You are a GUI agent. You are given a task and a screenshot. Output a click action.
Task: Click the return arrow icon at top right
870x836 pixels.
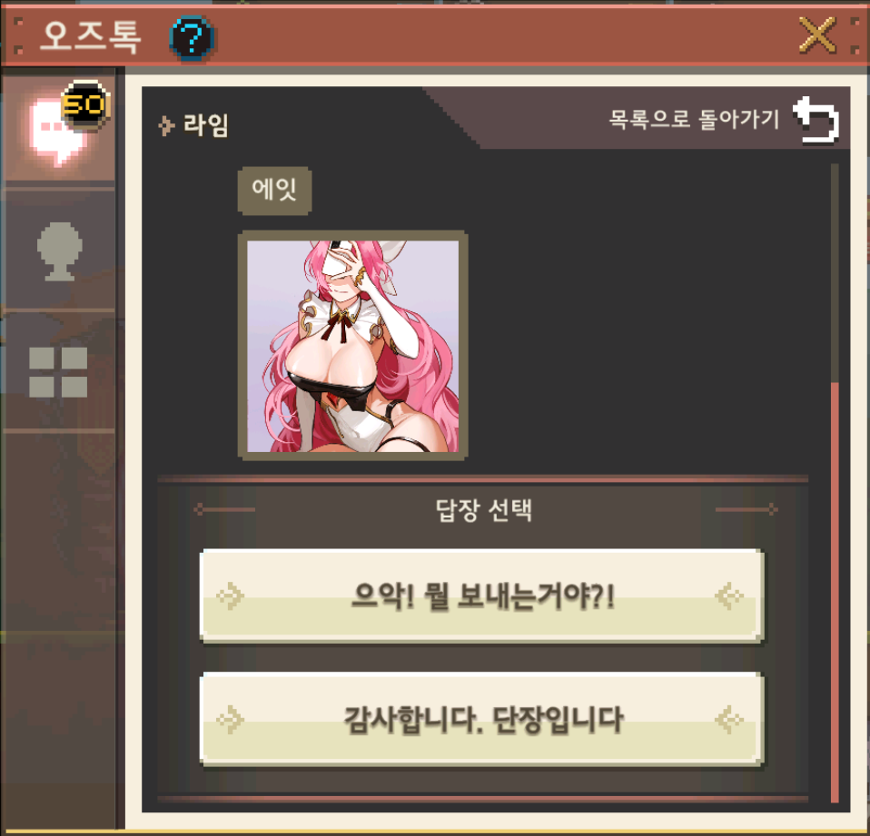[816, 119]
